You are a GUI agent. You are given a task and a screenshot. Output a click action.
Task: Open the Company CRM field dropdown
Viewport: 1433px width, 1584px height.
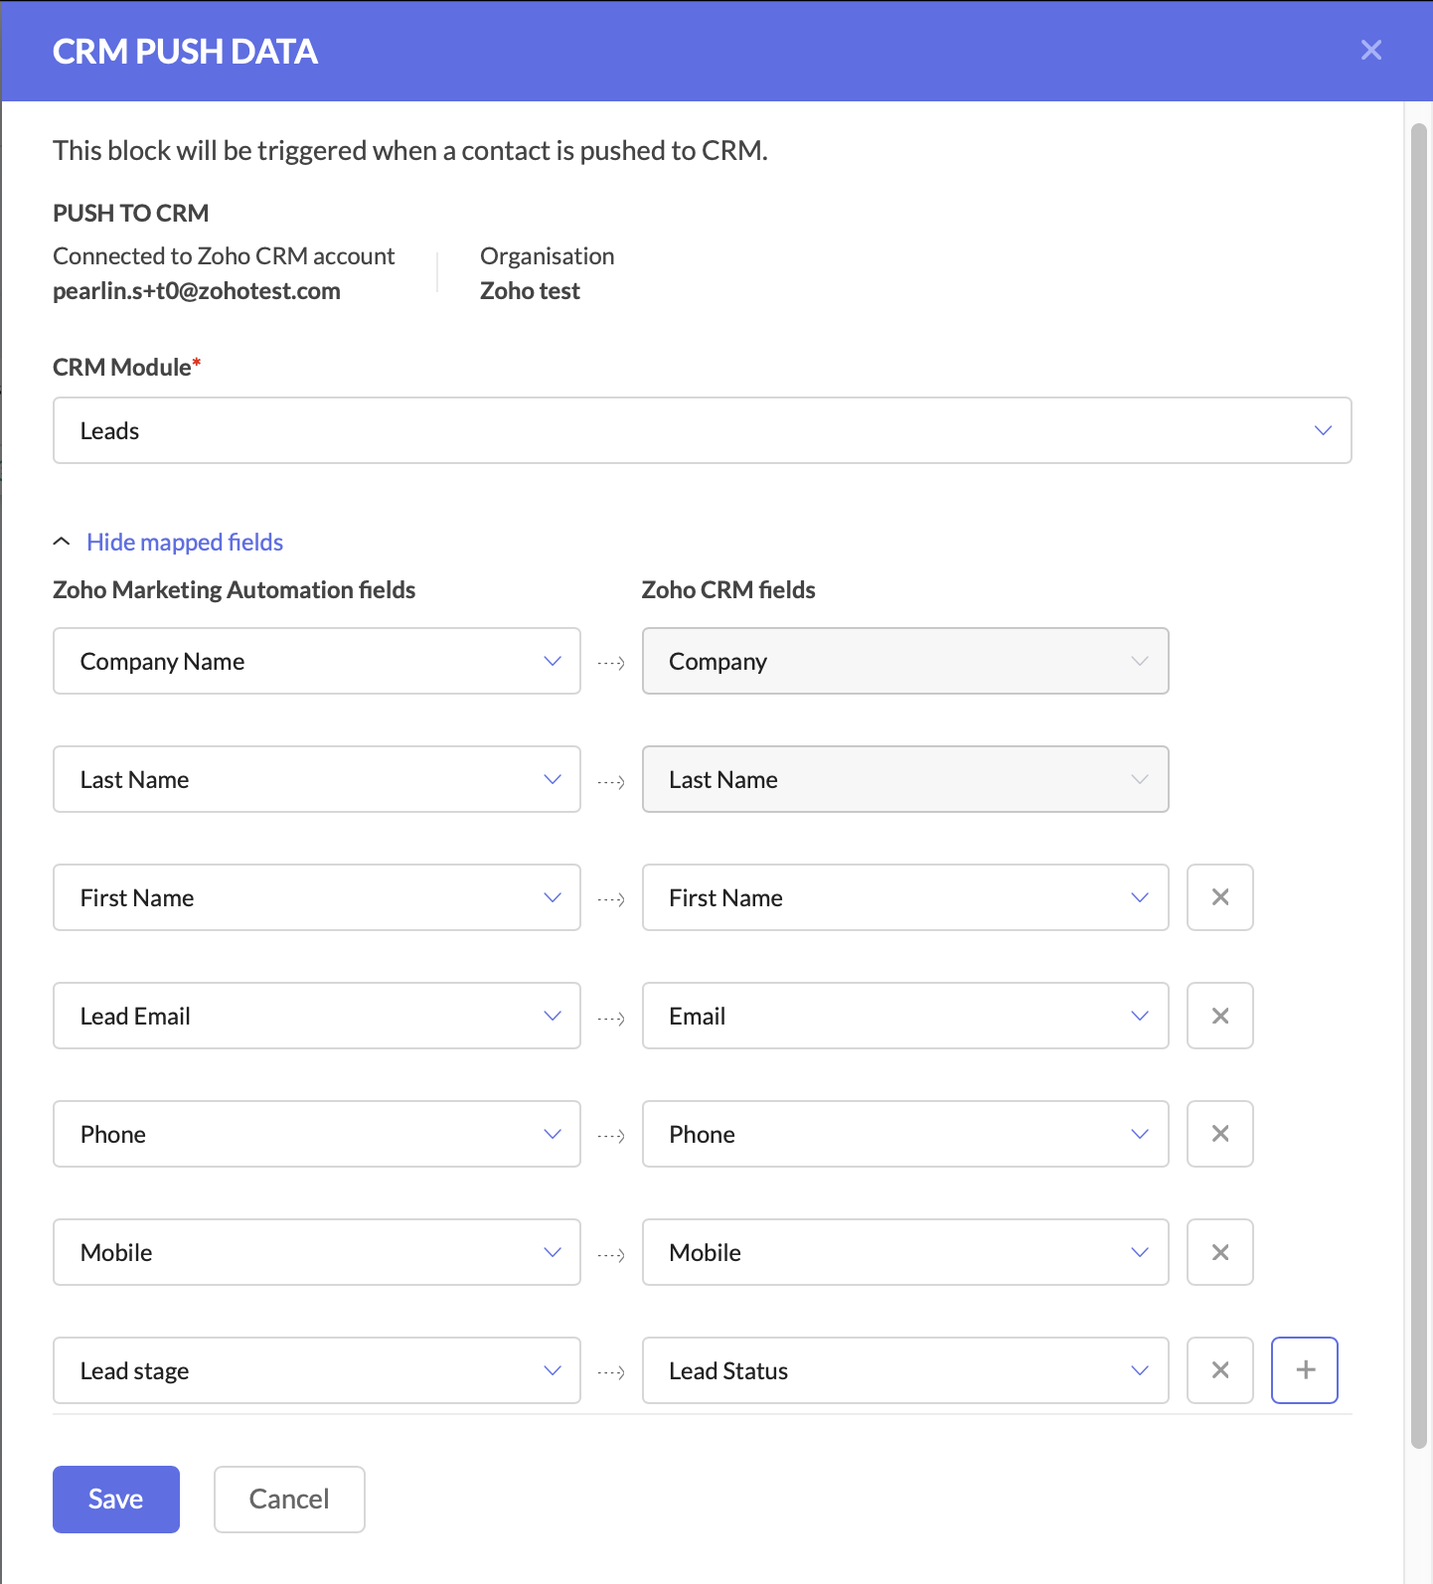(x=905, y=661)
